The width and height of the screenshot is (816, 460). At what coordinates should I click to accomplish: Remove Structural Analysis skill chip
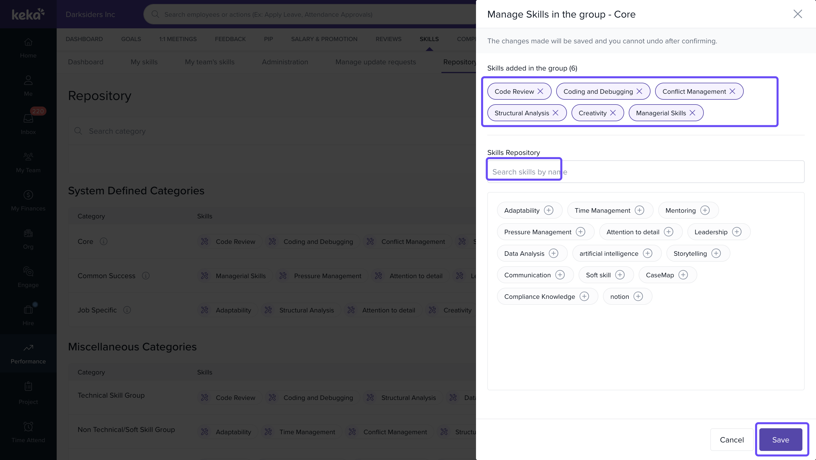click(555, 113)
